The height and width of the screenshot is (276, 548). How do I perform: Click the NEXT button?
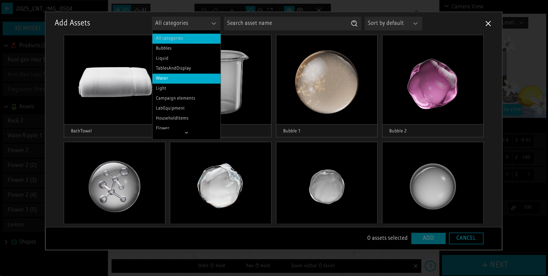coord(494,265)
